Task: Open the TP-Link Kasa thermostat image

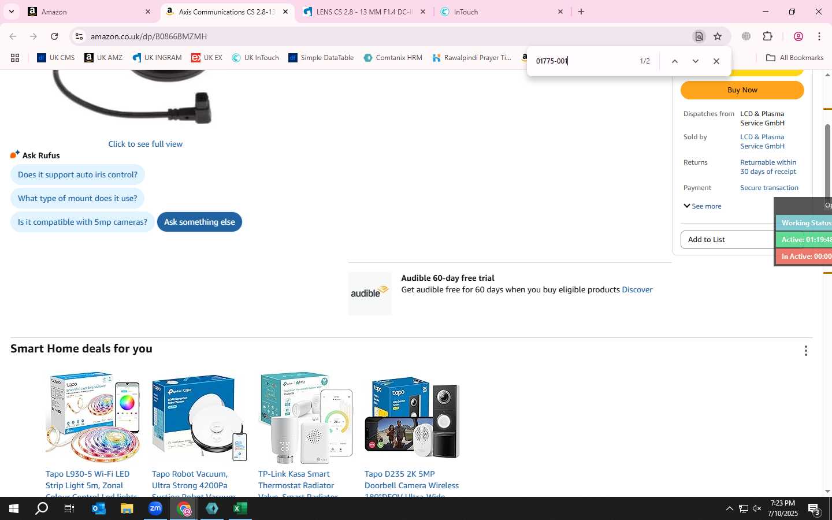Action: tap(306, 417)
